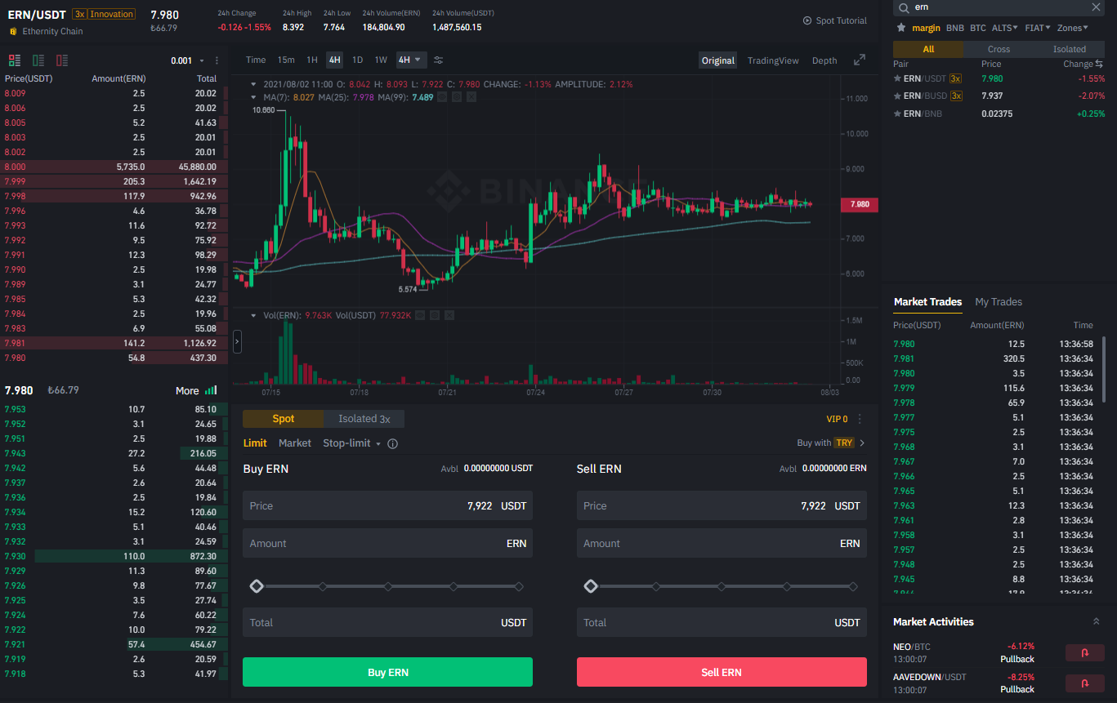Remove the Volume indicator
1117x703 pixels.
[x=449, y=314]
